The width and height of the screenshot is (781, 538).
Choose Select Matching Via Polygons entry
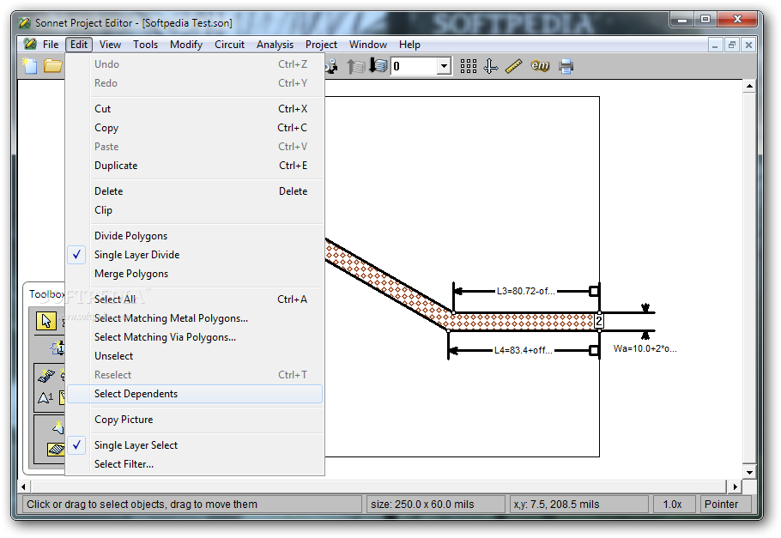coord(195,336)
